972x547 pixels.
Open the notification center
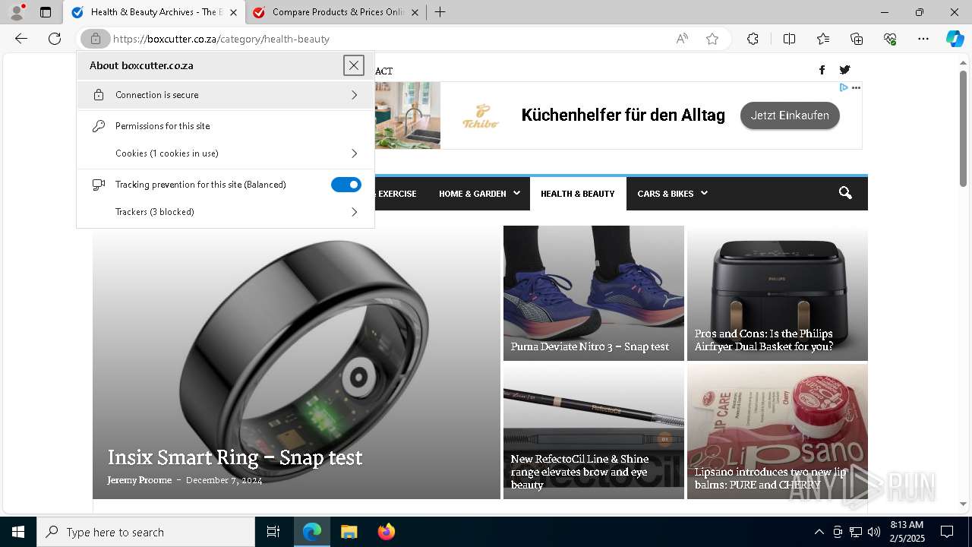coord(947,532)
